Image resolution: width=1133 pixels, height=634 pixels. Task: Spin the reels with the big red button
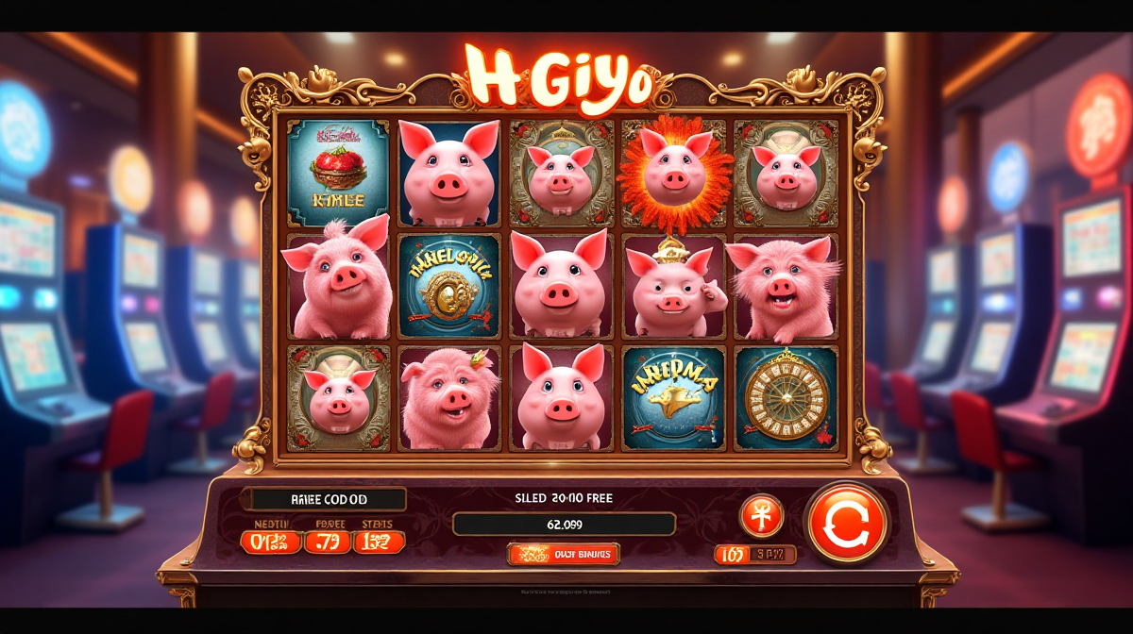tap(846, 524)
